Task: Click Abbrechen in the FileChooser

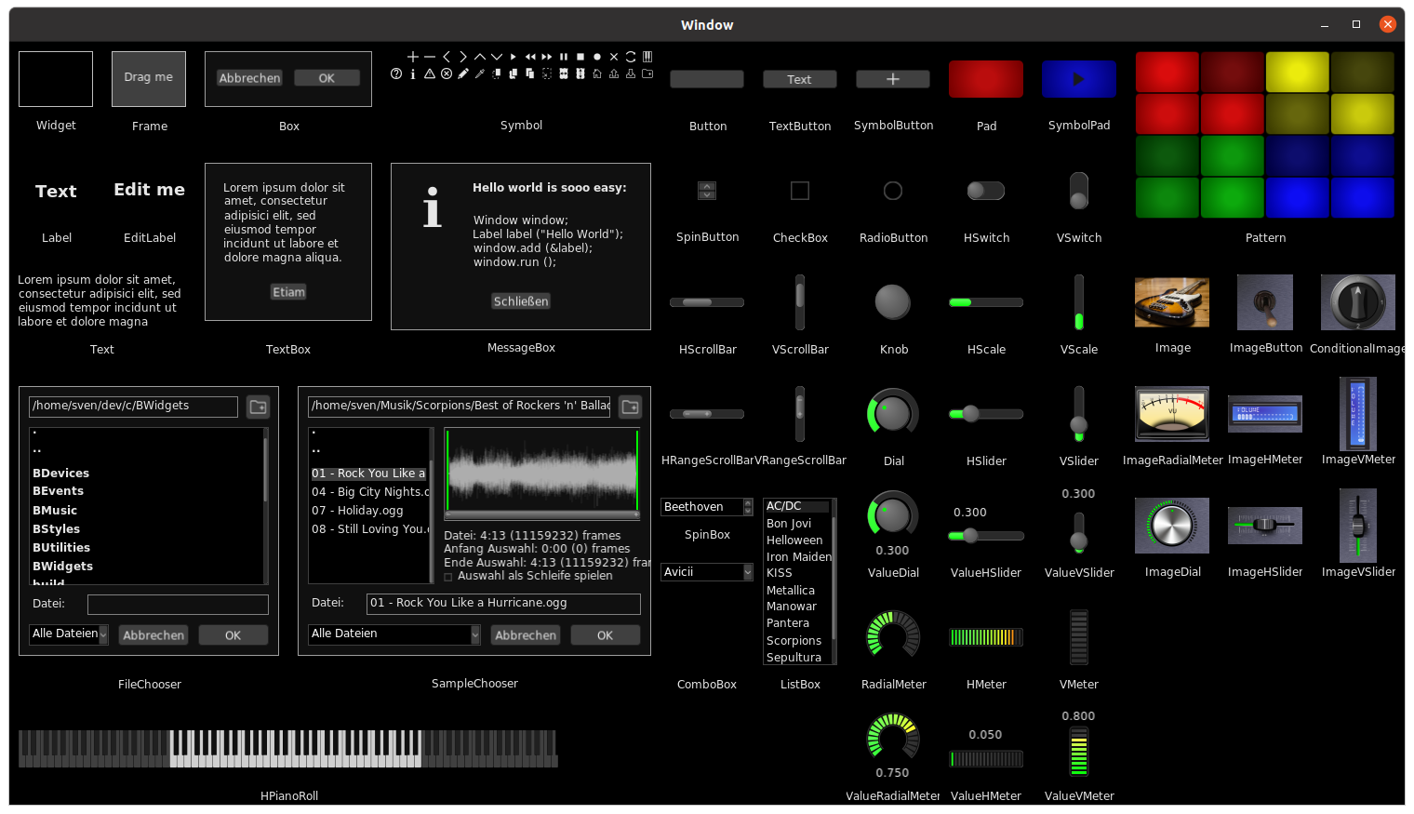Action: [x=153, y=635]
